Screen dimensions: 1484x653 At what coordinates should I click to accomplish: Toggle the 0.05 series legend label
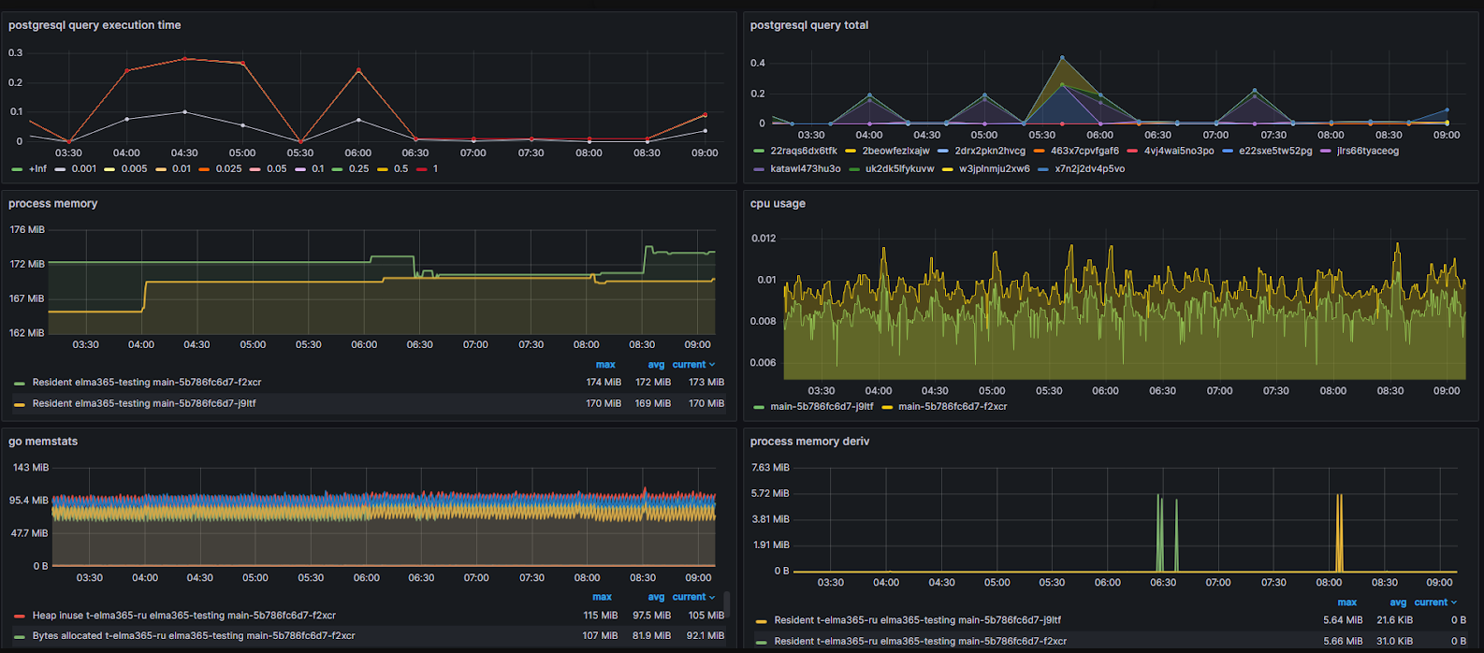(x=276, y=169)
